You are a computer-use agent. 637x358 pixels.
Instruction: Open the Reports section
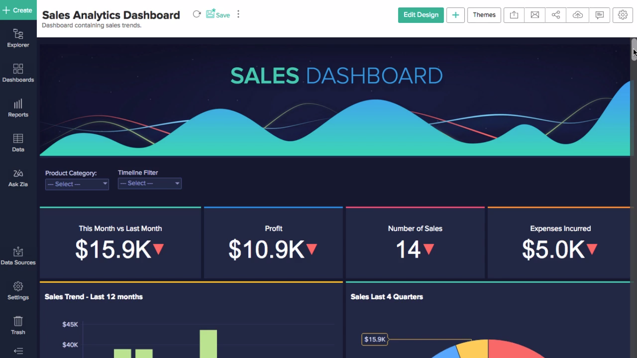click(x=18, y=108)
